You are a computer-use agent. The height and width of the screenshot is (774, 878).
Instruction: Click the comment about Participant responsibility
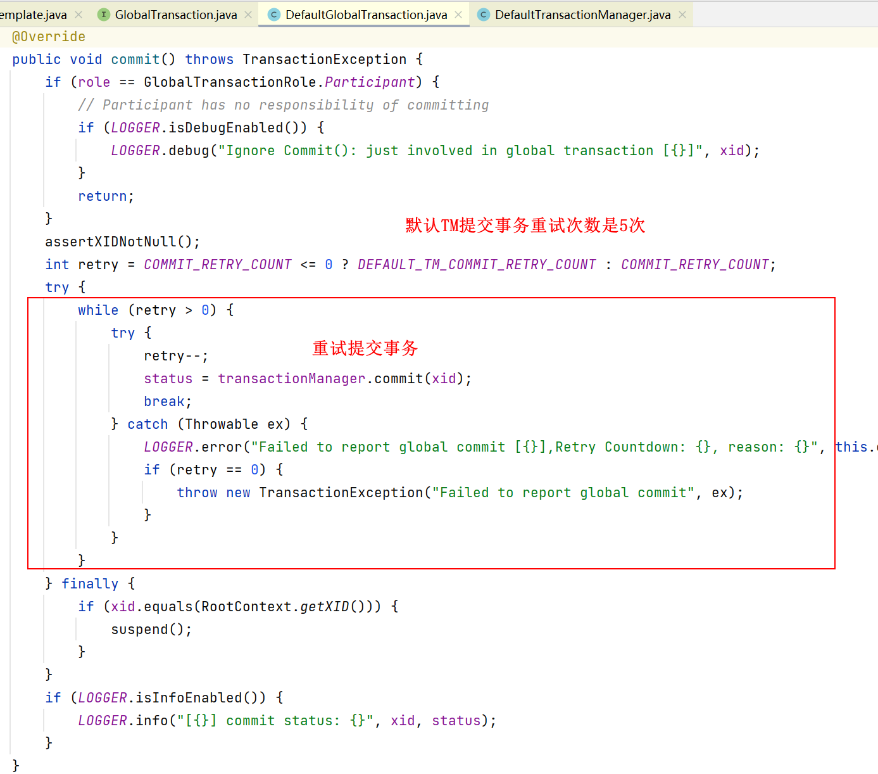point(284,105)
